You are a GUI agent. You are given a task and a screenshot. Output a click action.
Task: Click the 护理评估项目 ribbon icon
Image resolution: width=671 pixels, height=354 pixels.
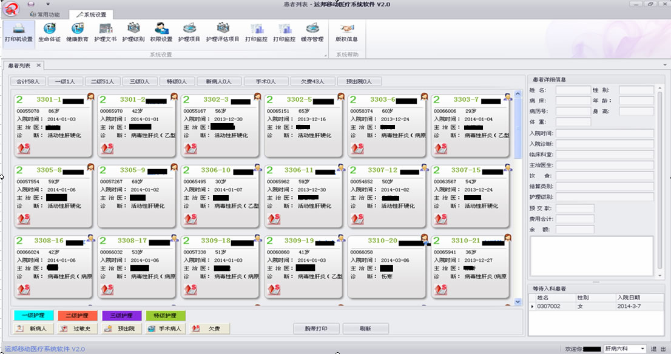(x=223, y=32)
